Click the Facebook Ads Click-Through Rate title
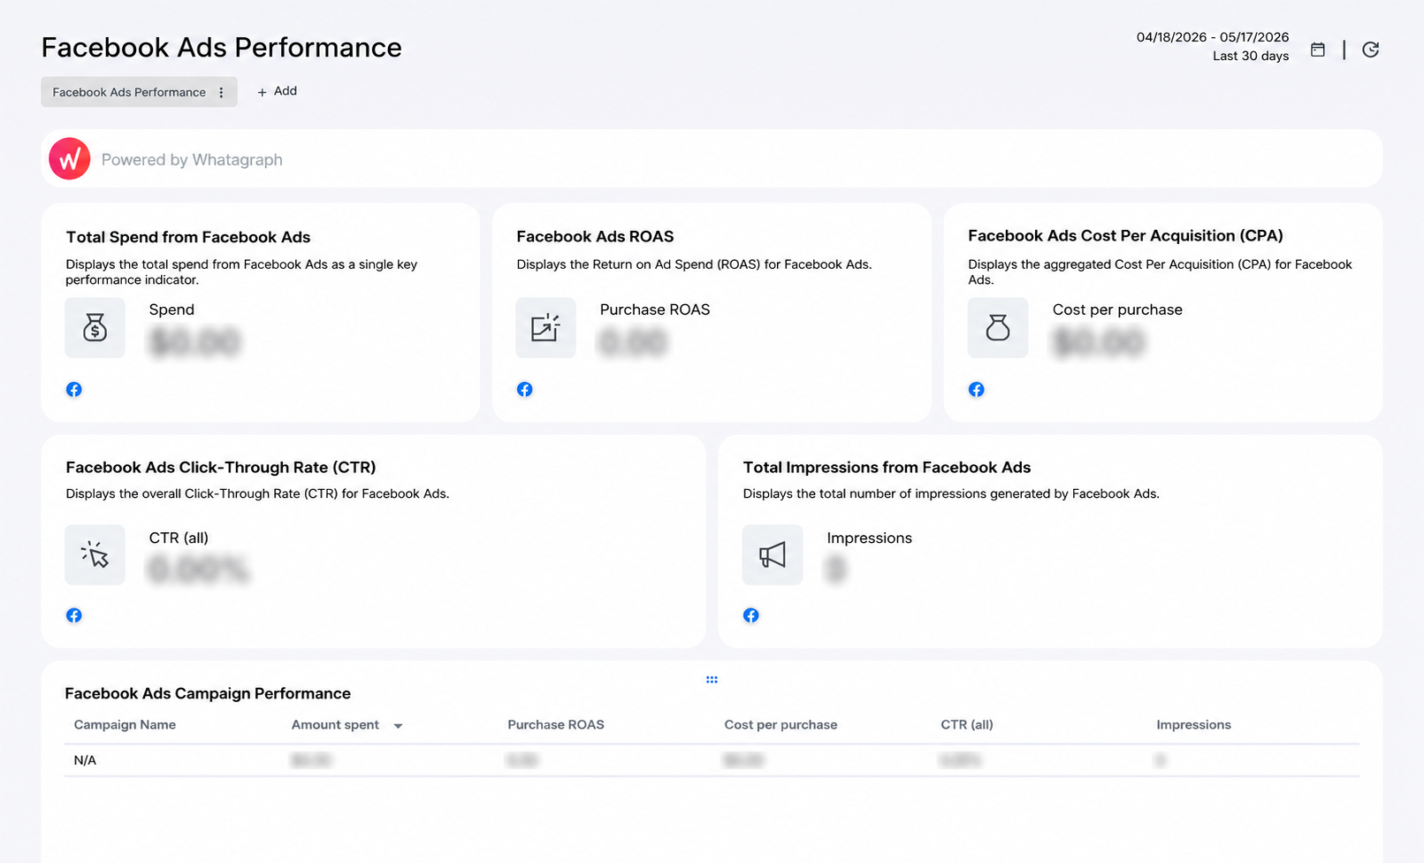The height and width of the screenshot is (863, 1424). [221, 467]
